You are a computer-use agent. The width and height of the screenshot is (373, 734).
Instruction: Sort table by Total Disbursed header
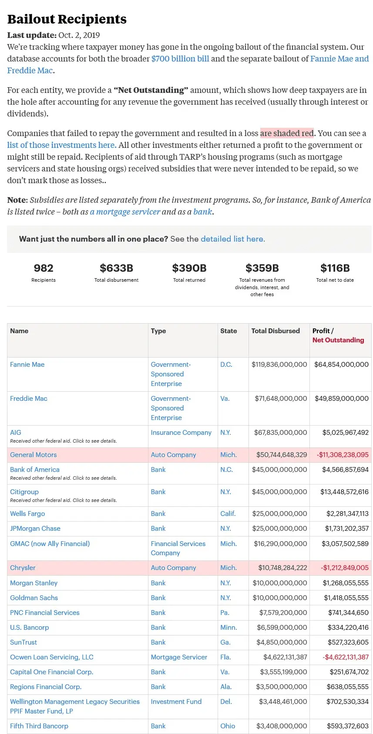[x=275, y=331]
